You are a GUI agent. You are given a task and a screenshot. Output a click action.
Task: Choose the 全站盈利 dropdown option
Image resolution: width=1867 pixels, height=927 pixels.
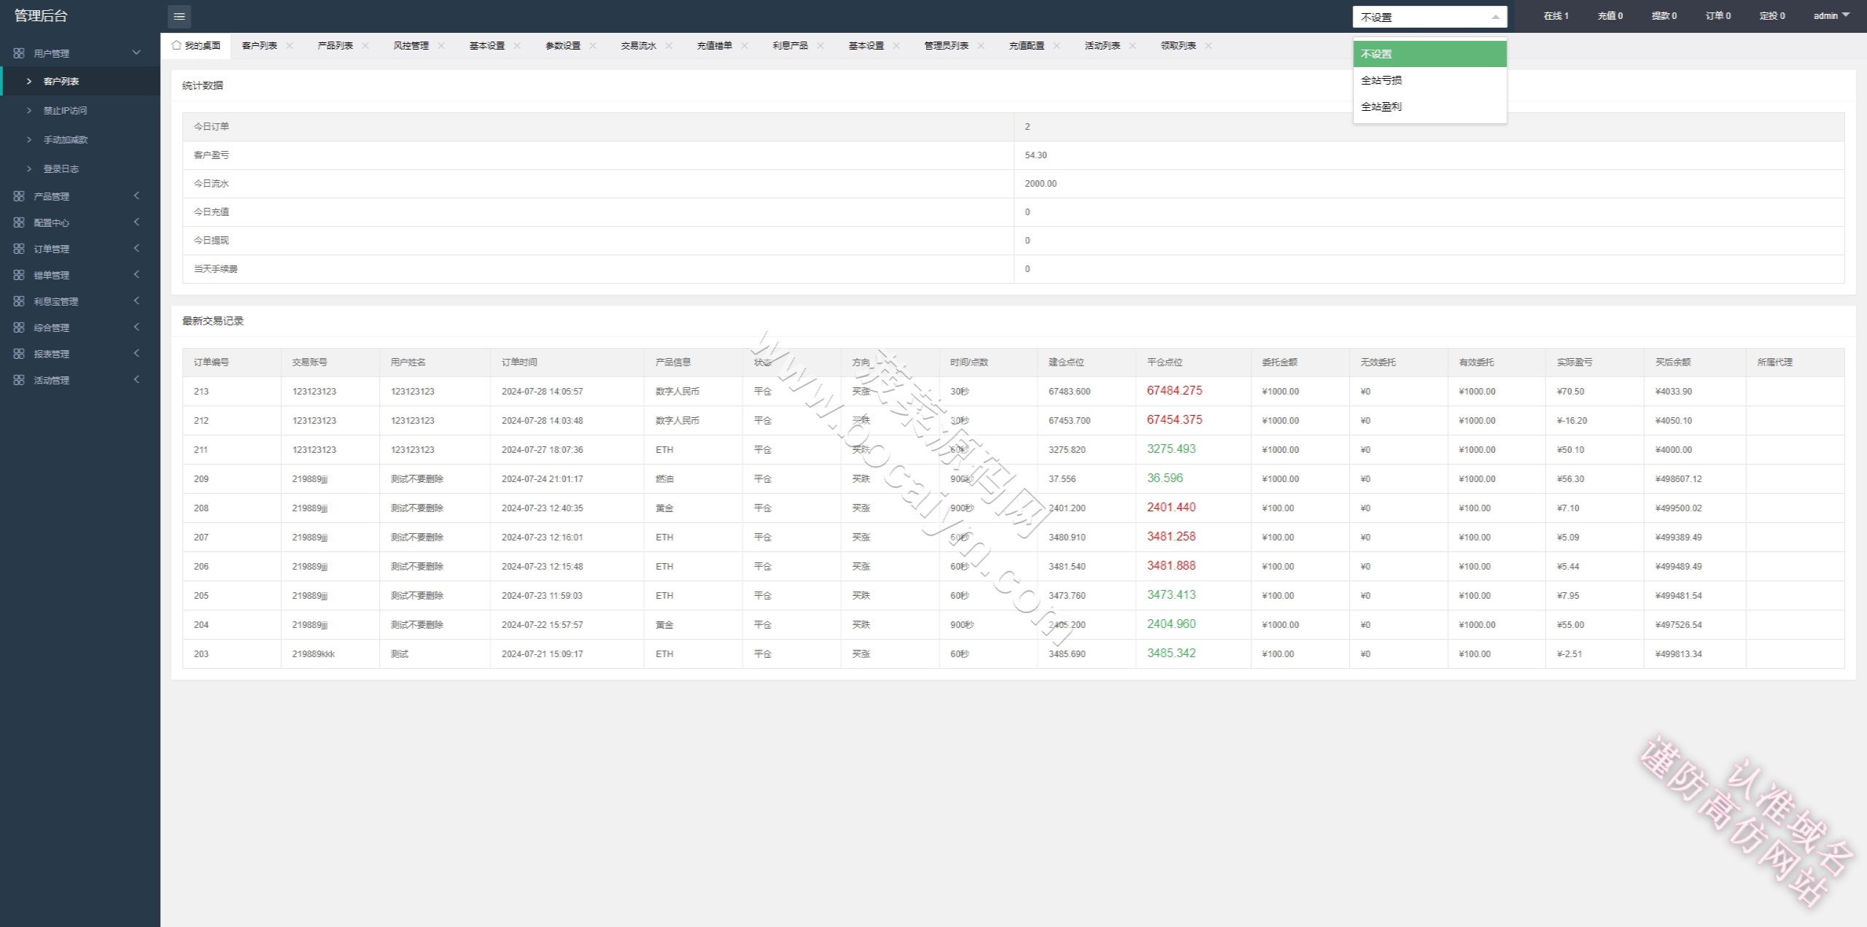[1429, 106]
